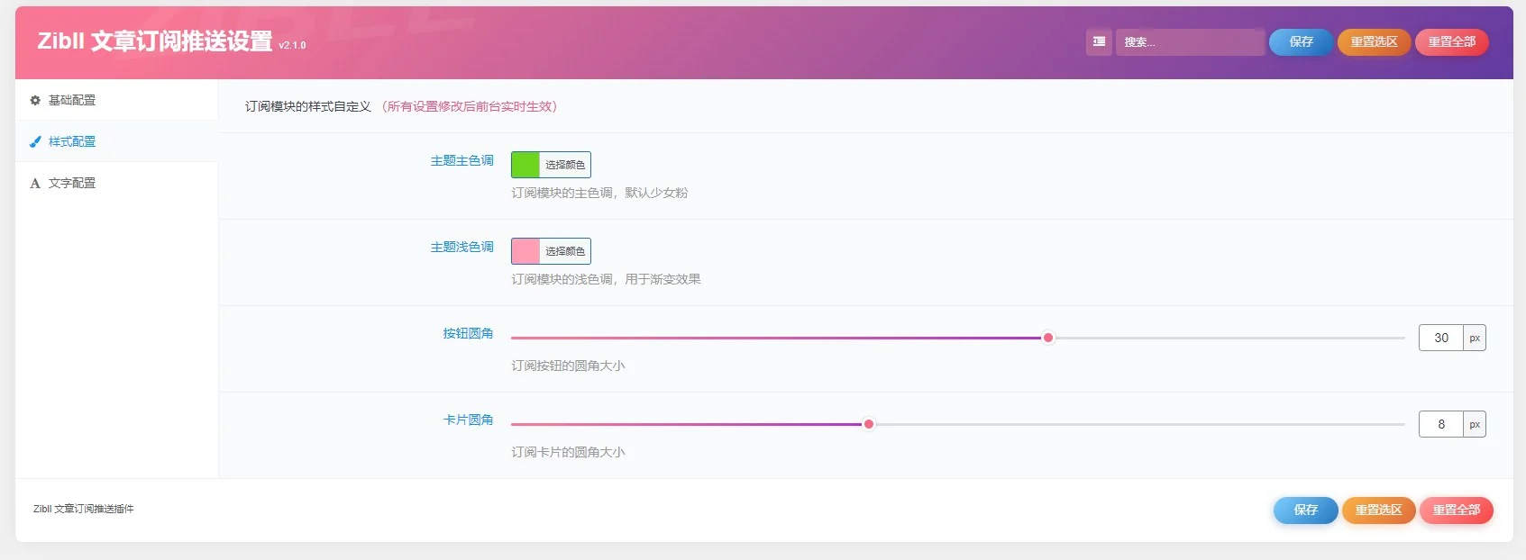The width and height of the screenshot is (1526, 560).
Task: Click the top red 重置全部 button
Action: pos(1451,42)
